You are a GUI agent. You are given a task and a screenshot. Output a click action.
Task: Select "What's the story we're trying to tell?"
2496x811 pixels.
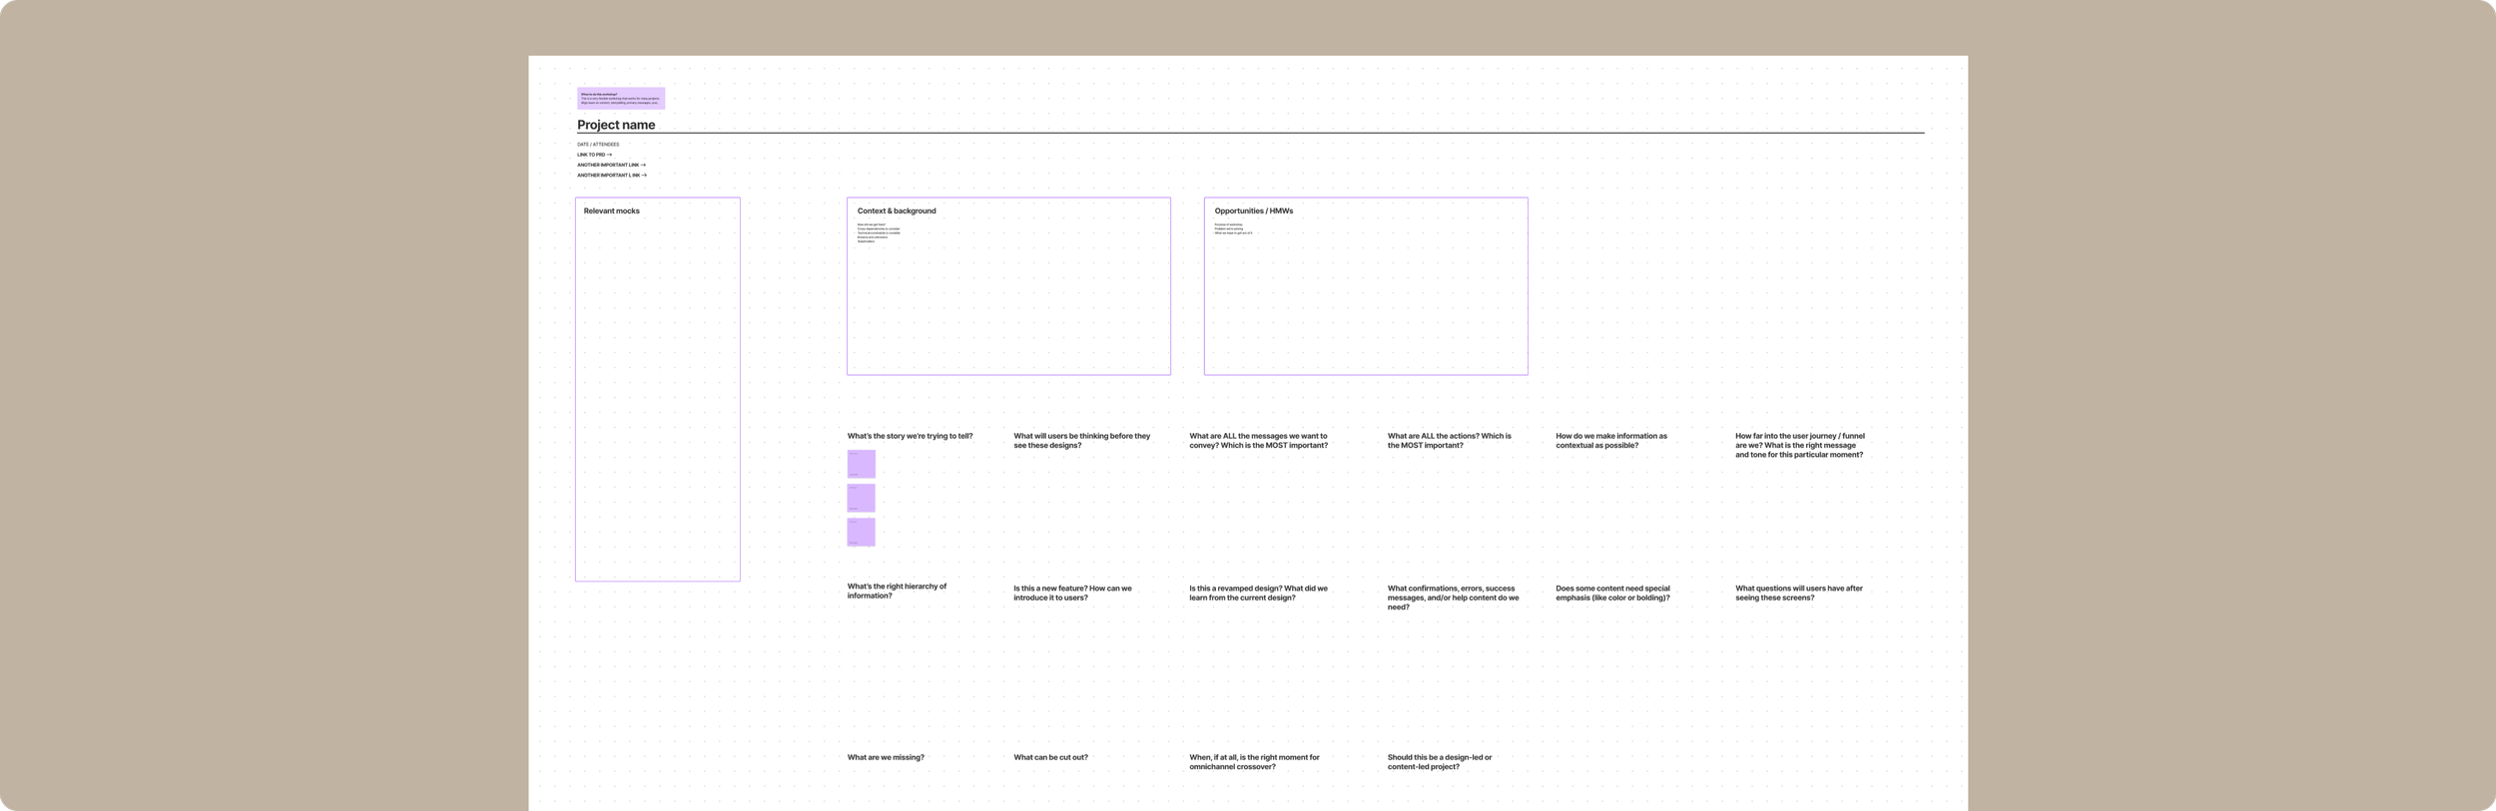coord(910,436)
